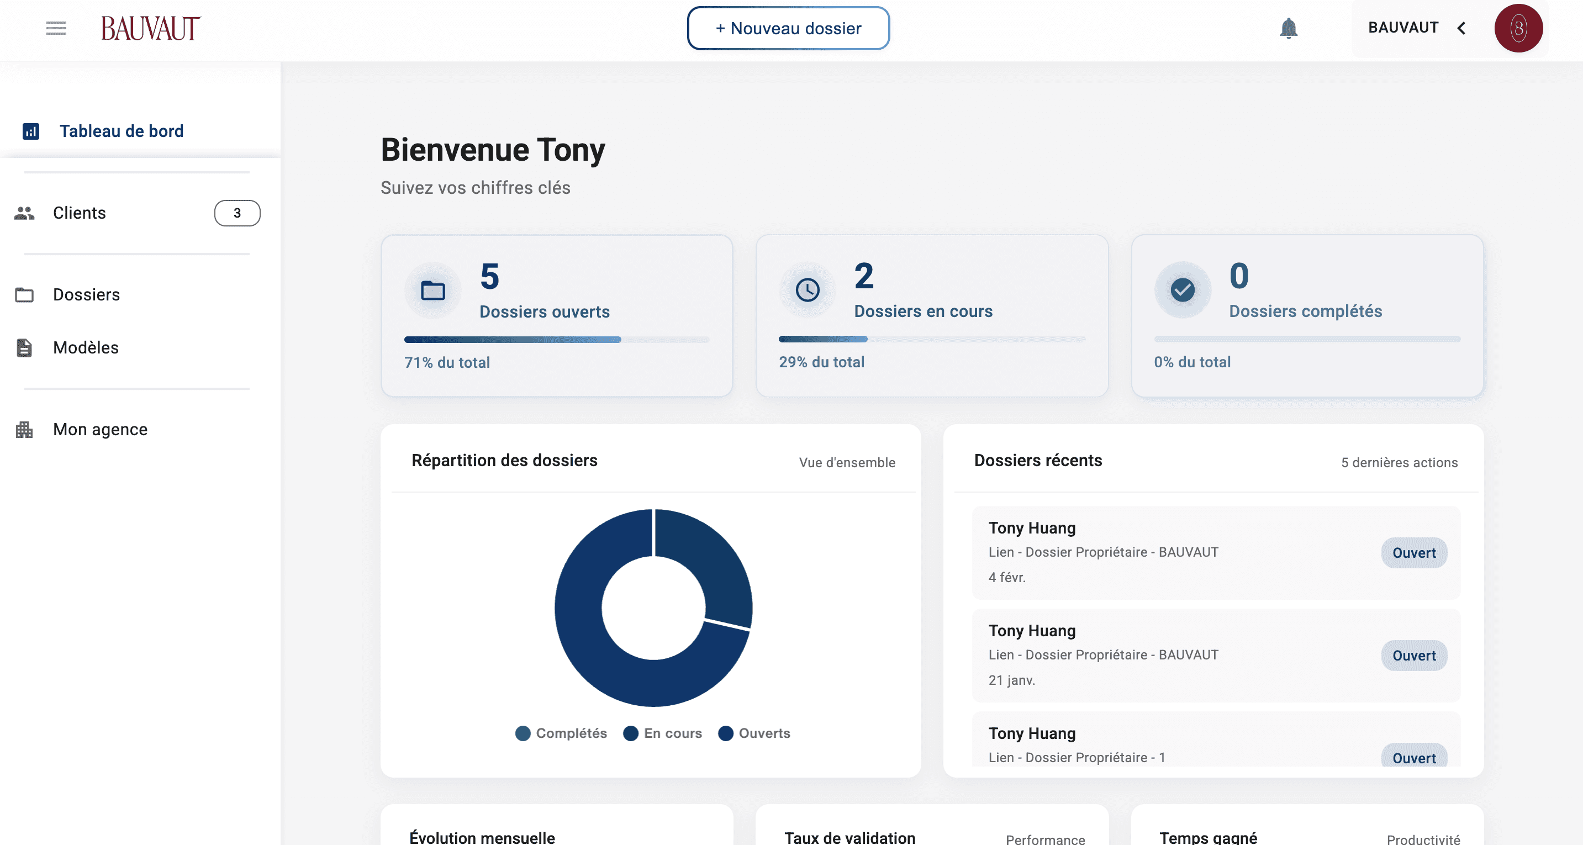This screenshot has height=845, width=1583.
Task: Toggle Complétés legend in donut chart
Action: [x=561, y=733]
